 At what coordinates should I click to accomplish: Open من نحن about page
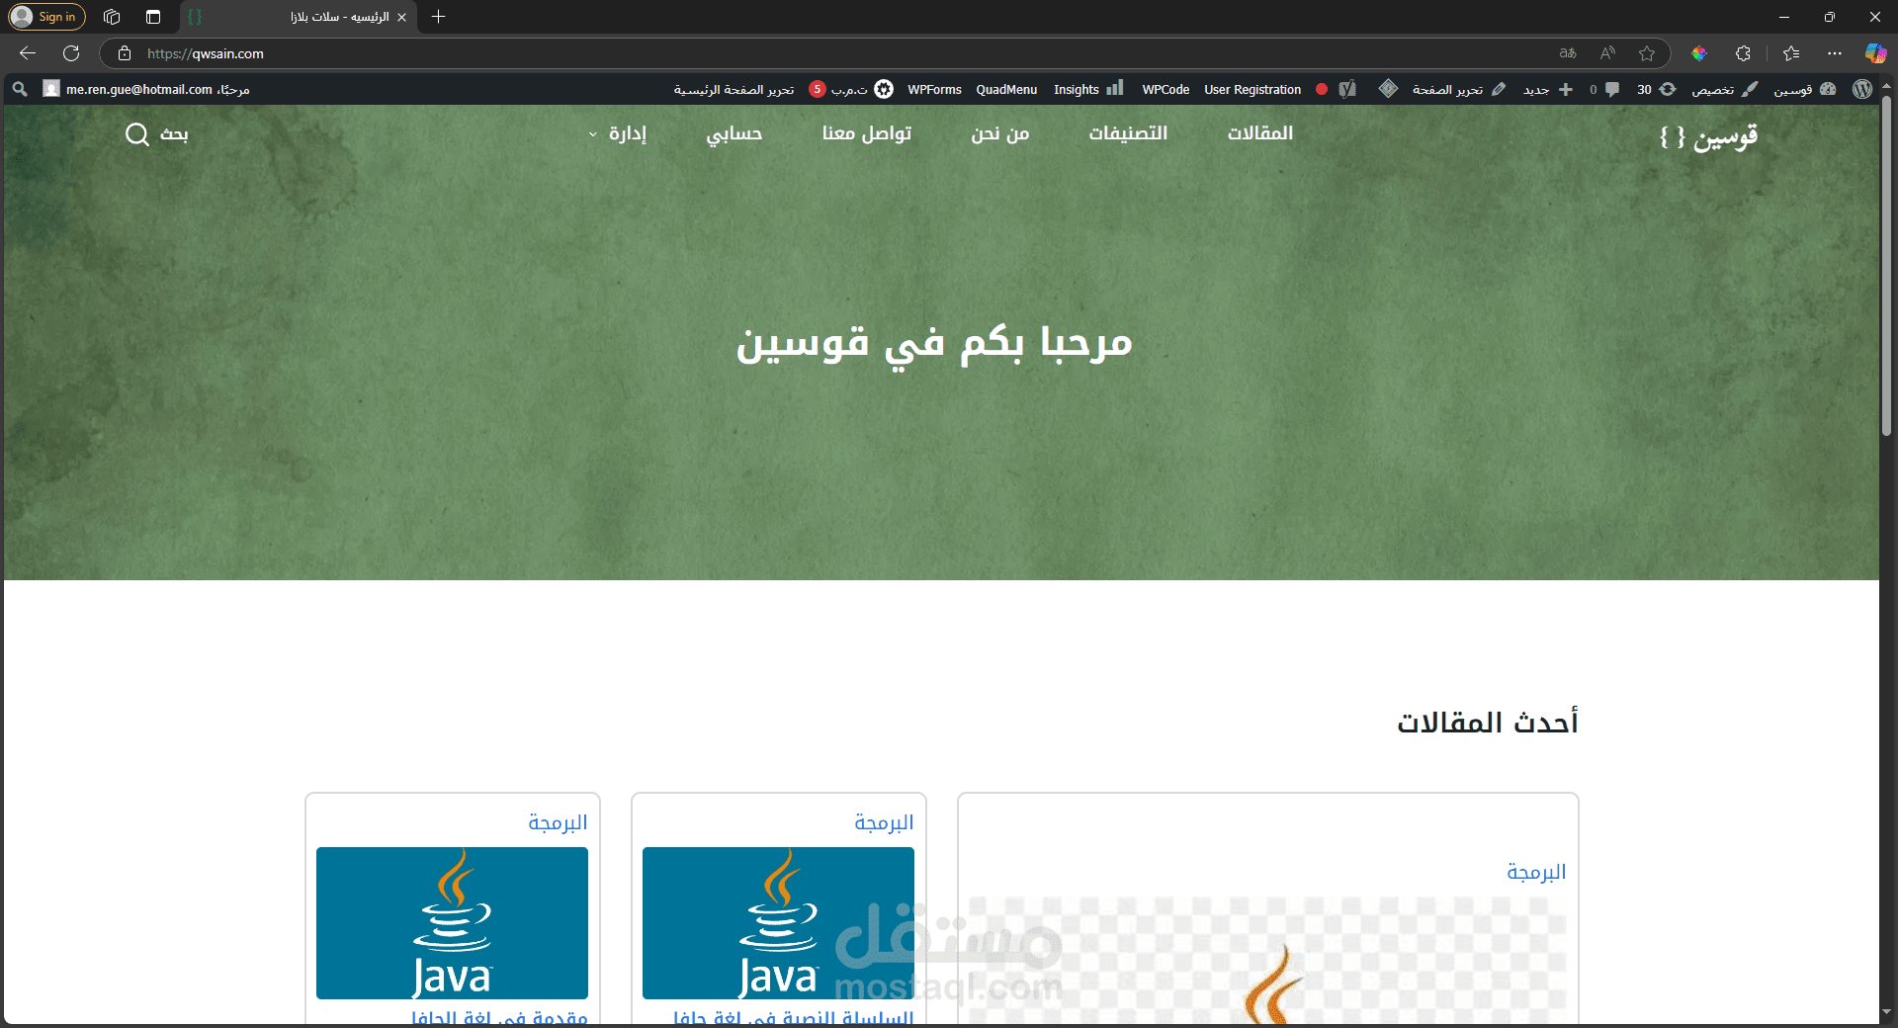point(1000,132)
